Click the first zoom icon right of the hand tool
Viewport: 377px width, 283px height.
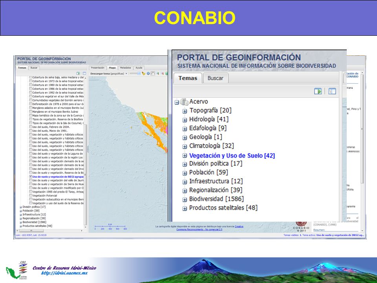pyautogui.click(x=158, y=74)
